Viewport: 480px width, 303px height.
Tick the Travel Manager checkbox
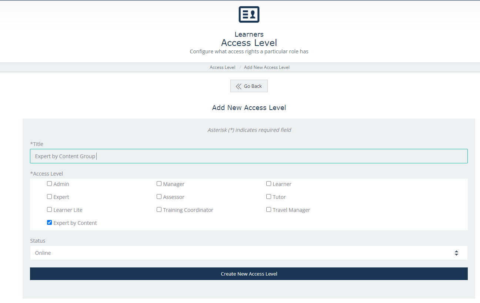[269, 210]
